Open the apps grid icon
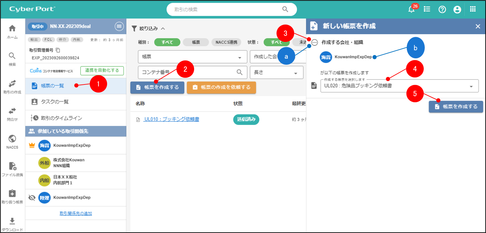This screenshot has height=233, width=486. pos(473,9)
